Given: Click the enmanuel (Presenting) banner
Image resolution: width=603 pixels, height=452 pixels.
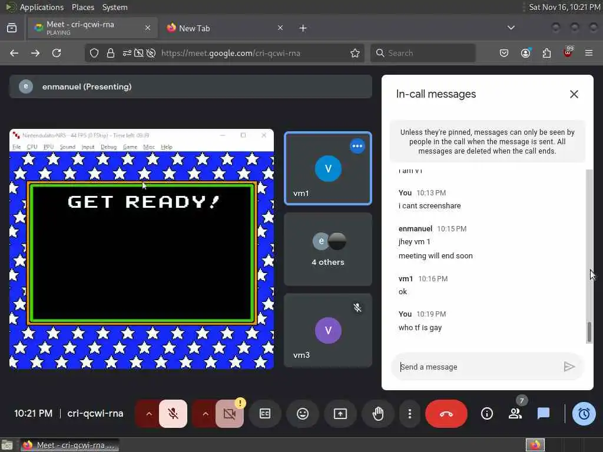Looking at the screenshot, I should pos(190,87).
